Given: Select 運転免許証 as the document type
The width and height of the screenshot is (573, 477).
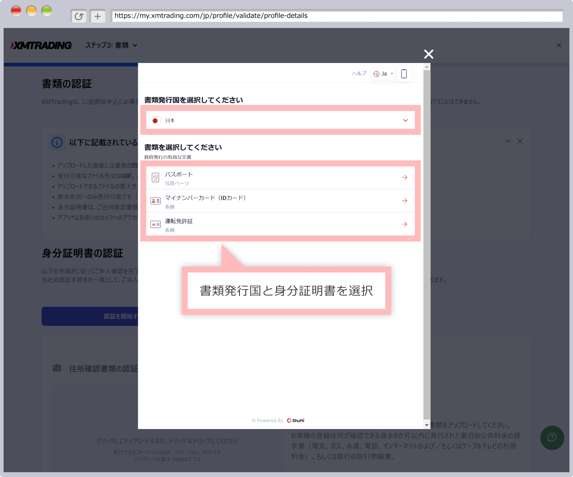Looking at the screenshot, I should point(280,224).
